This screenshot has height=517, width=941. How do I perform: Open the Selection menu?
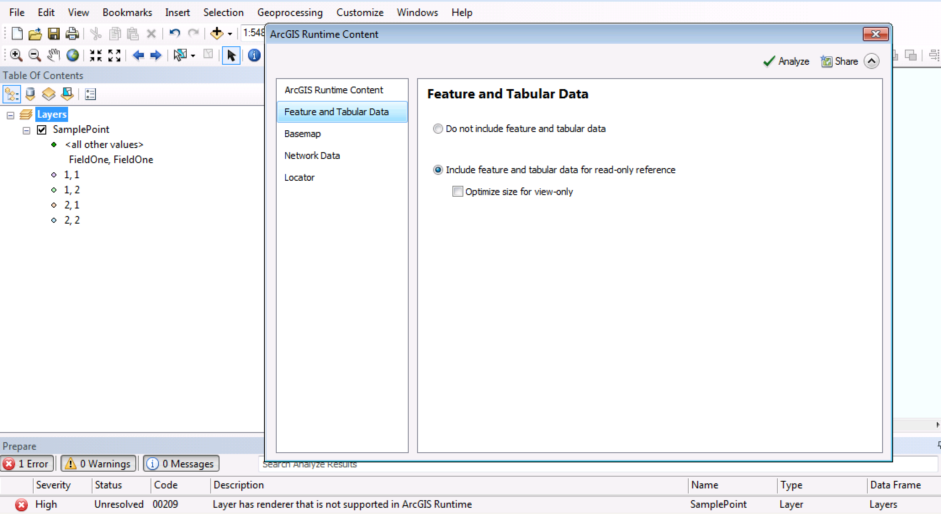224,13
